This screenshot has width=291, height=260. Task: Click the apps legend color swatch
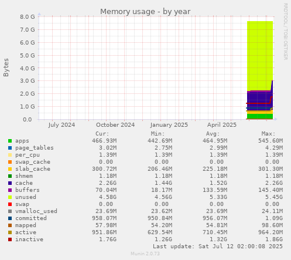pyautogui.click(x=10, y=141)
